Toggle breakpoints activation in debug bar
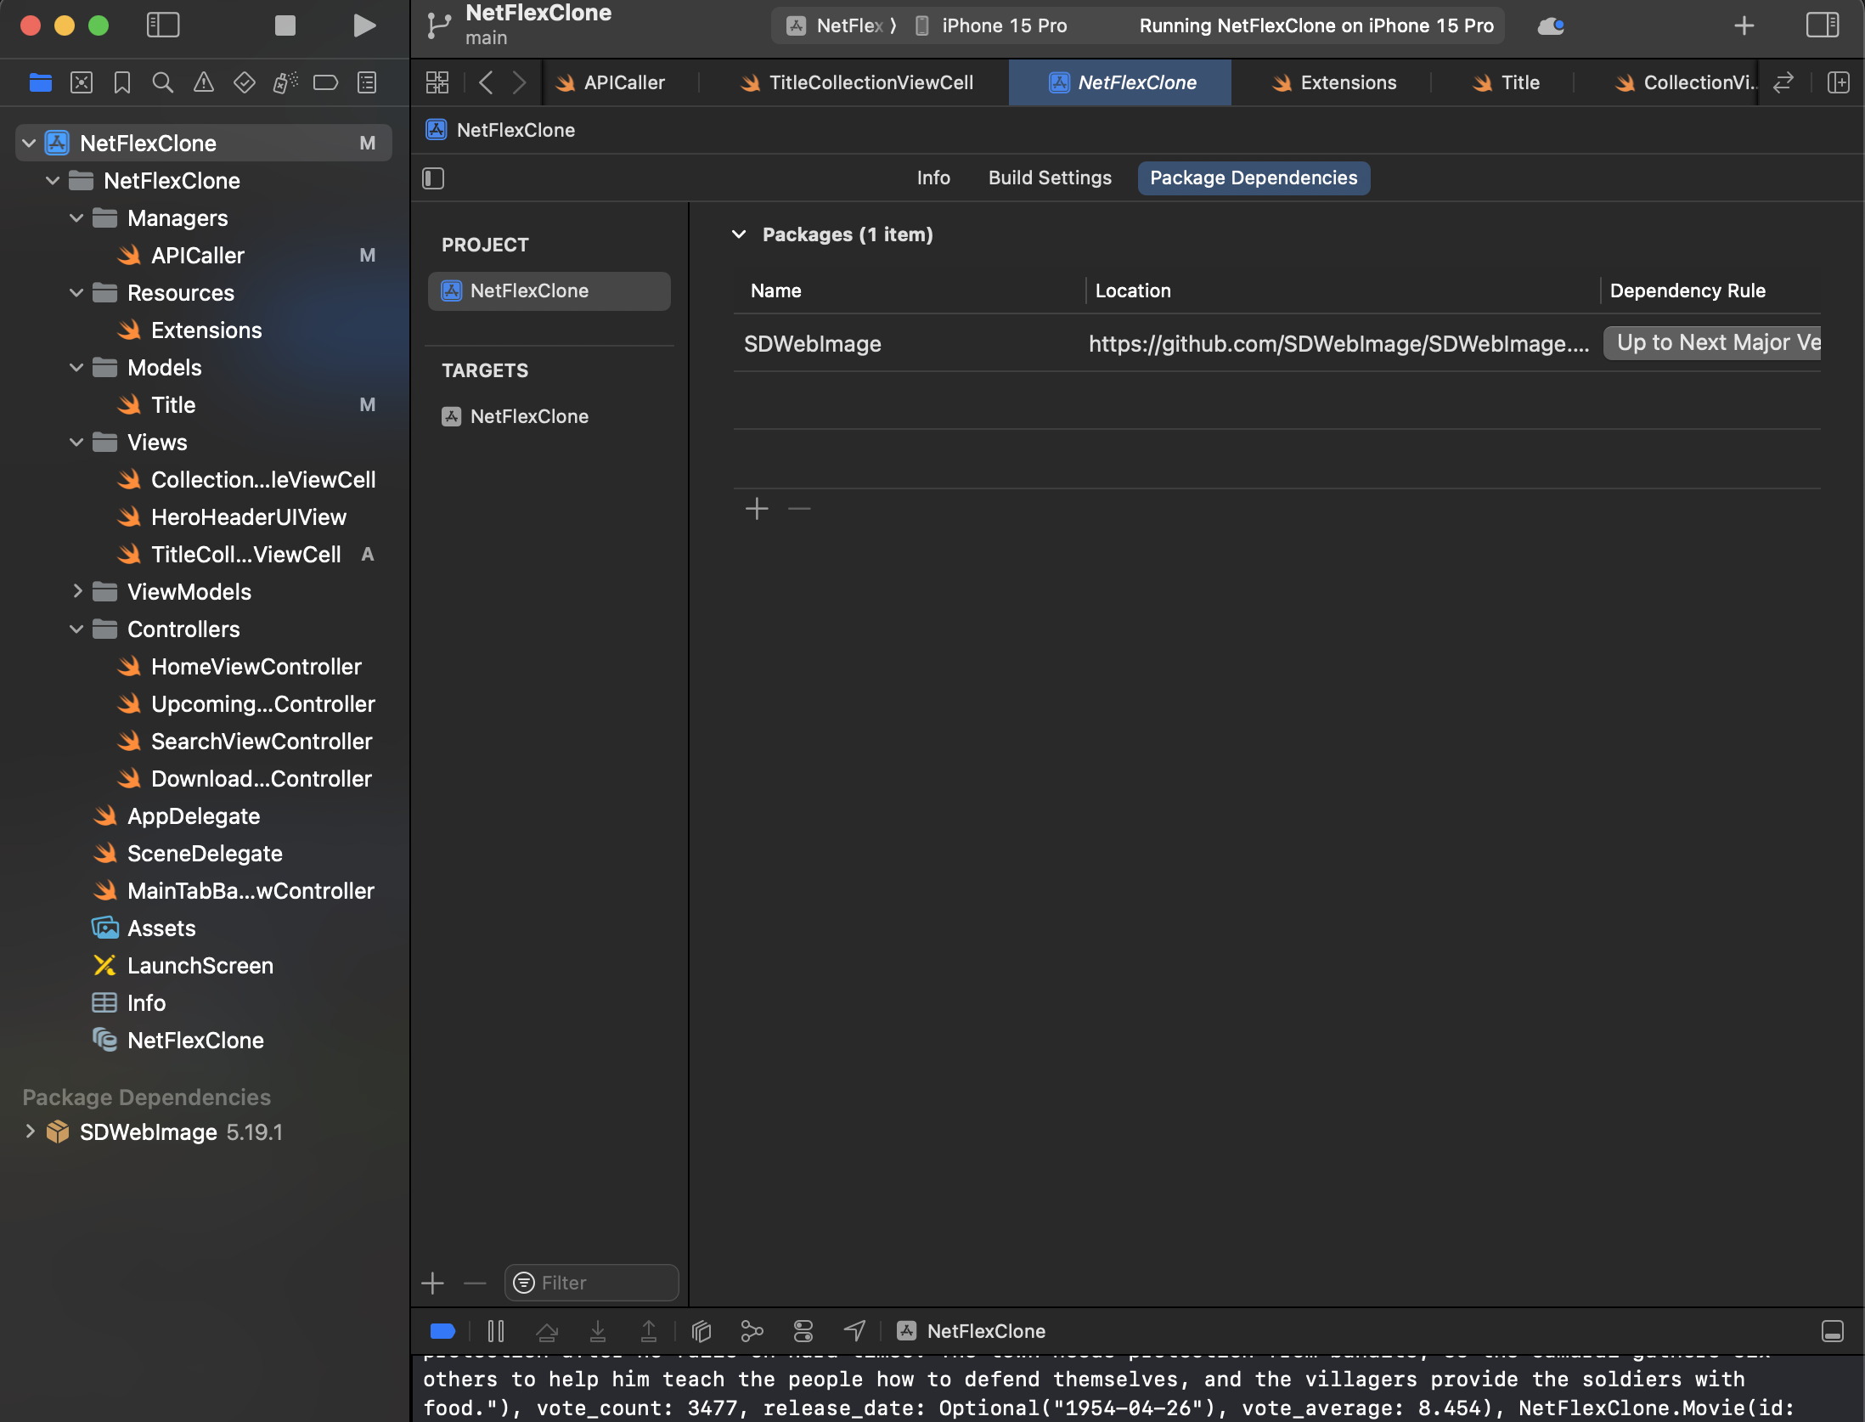 coord(443,1331)
